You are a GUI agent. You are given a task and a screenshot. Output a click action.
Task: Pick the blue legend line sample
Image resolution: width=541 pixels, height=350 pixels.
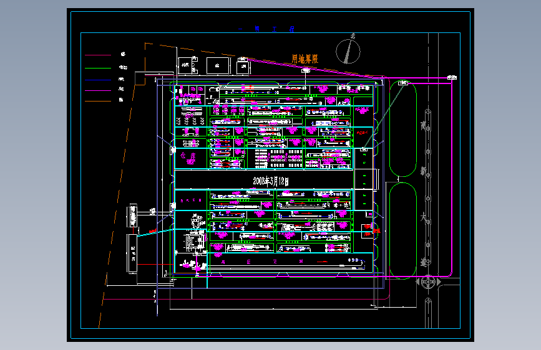(x=98, y=80)
